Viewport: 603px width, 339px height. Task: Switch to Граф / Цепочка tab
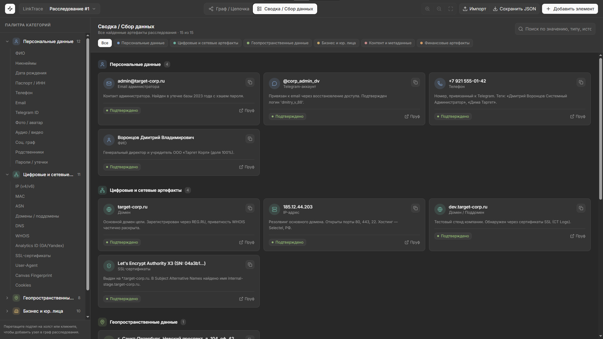(229, 9)
